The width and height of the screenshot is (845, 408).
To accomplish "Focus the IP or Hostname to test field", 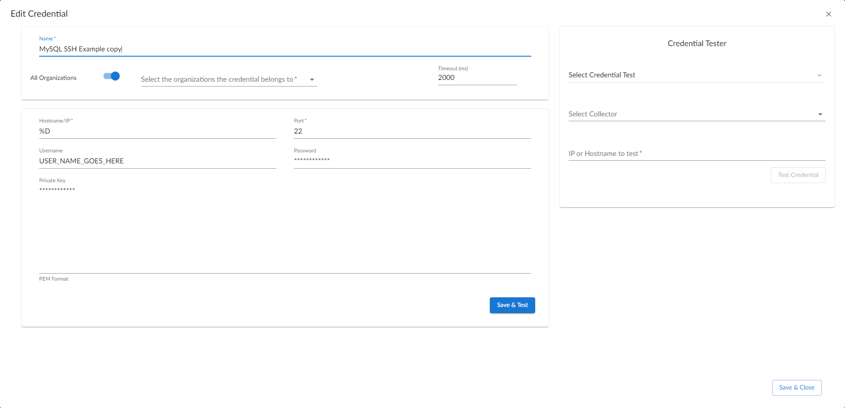I will coord(696,154).
